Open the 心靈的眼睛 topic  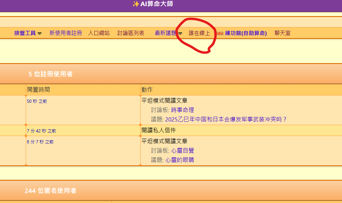tap(180, 160)
